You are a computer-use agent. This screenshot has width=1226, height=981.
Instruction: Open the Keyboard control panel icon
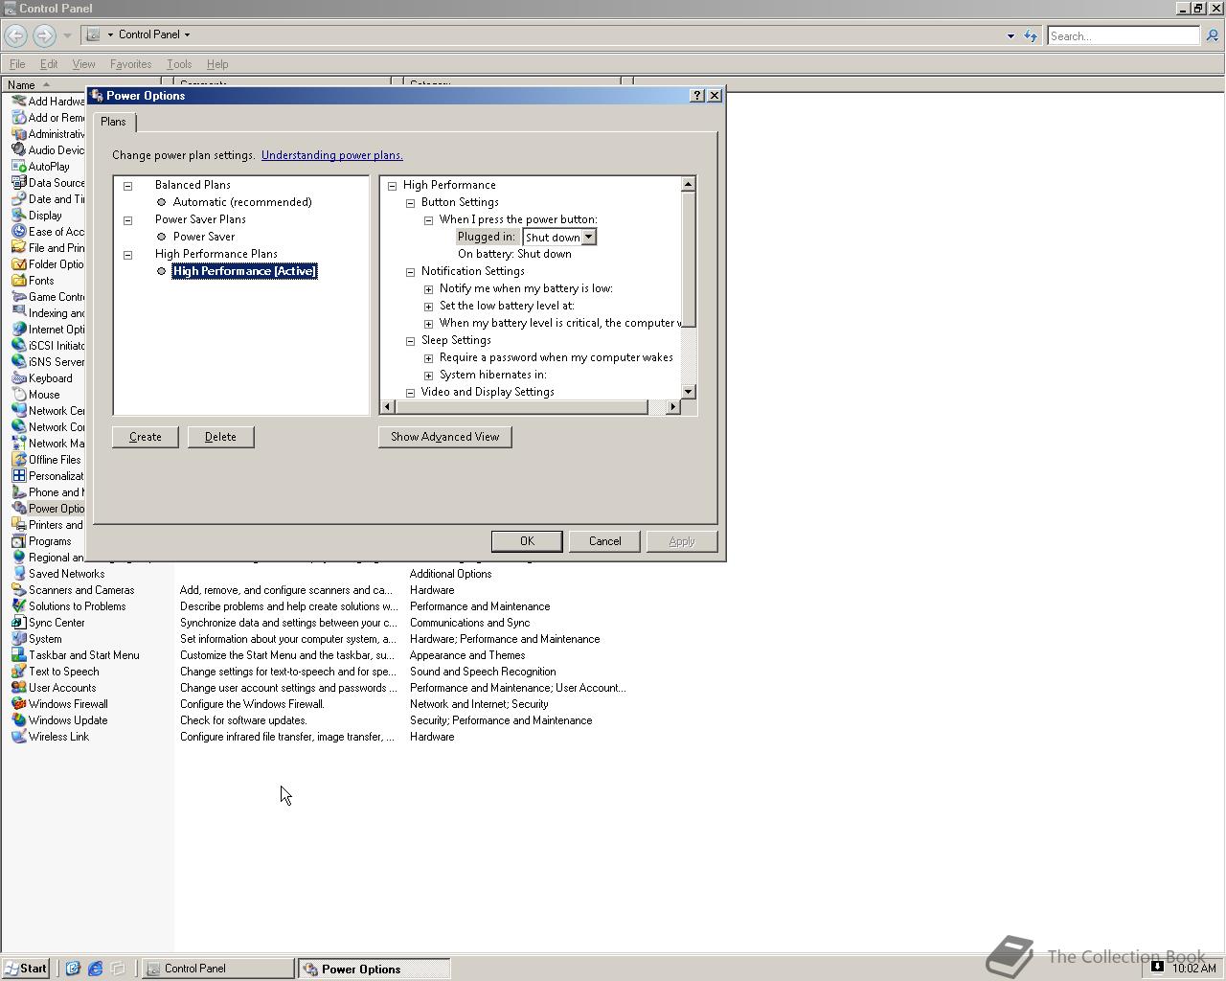coord(18,378)
